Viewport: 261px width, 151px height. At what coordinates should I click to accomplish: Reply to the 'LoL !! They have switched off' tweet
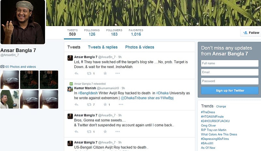[76, 73]
